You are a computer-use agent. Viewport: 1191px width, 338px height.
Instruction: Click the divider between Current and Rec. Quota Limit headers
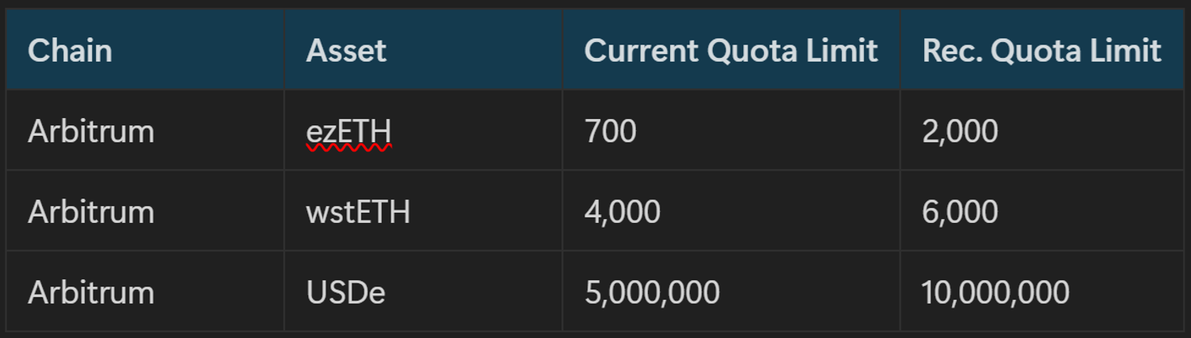click(x=900, y=51)
